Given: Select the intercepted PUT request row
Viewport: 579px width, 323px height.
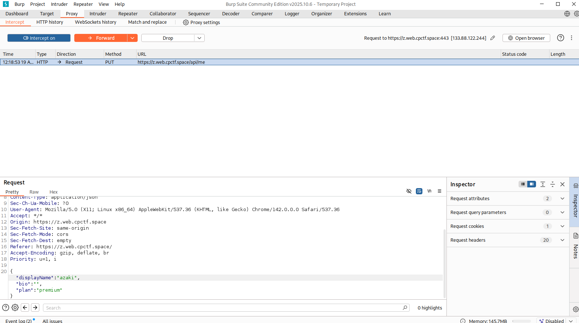Looking at the screenshot, I should click(x=289, y=62).
